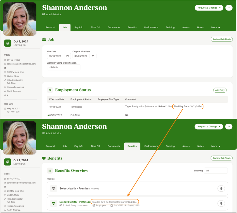Click Shannon's profile photo in top screenshot

click(x=20, y=19)
